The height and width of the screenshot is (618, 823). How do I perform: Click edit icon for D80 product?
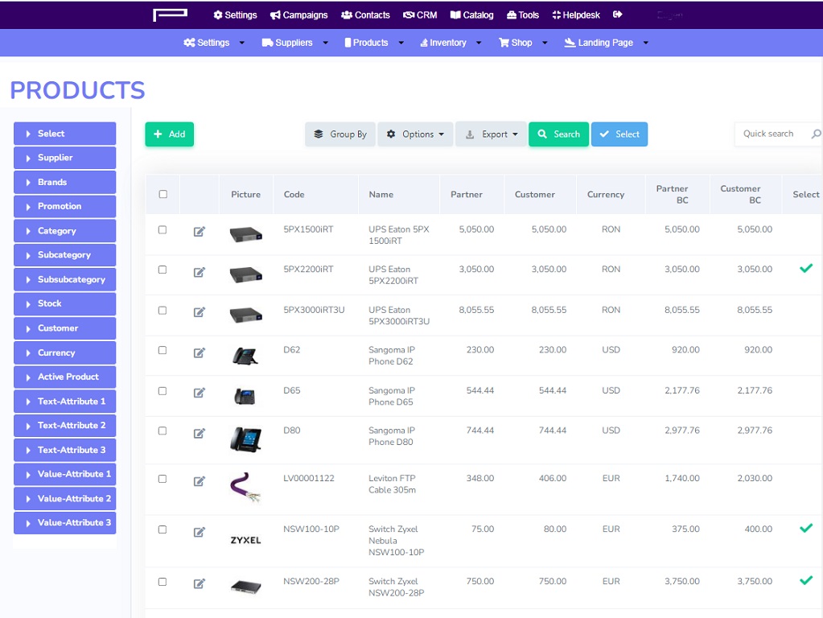pos(199,433)
